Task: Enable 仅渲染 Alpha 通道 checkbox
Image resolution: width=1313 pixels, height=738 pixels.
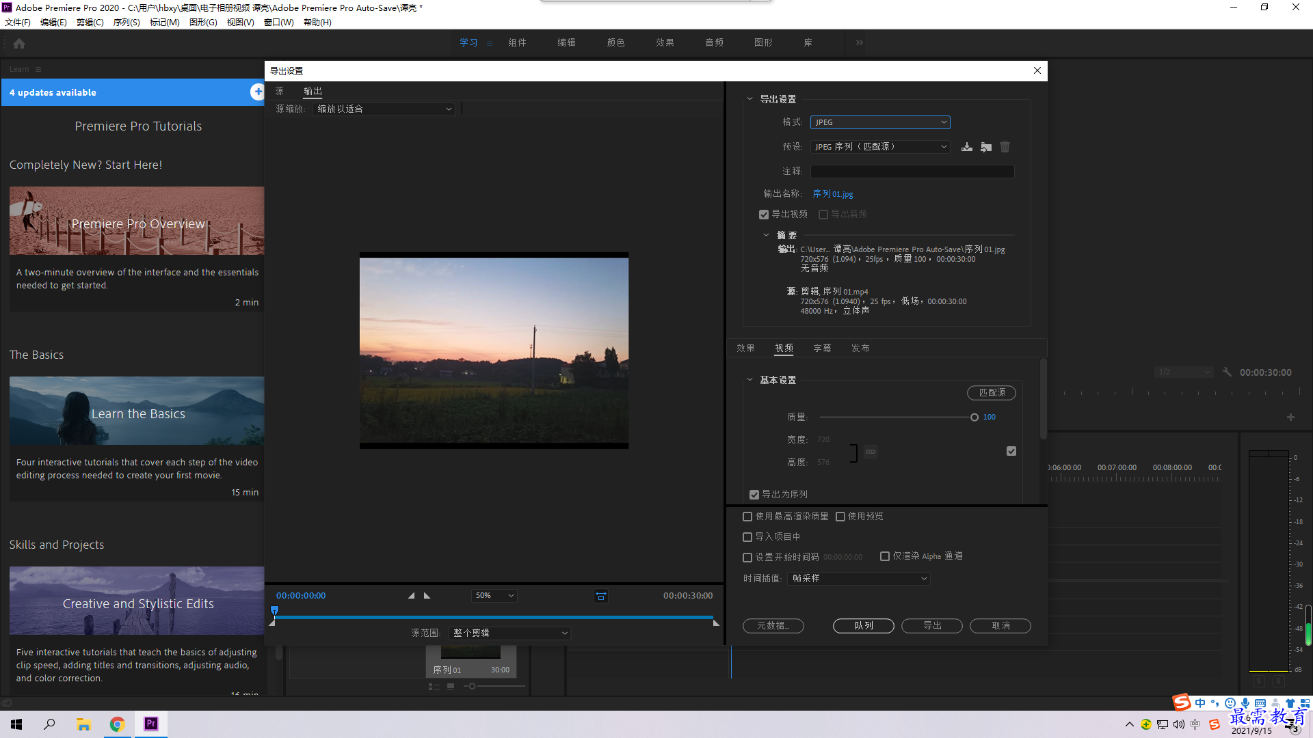Action: point(885,556)
